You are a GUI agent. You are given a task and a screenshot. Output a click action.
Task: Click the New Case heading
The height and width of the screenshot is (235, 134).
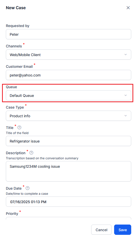pos(16,8)
